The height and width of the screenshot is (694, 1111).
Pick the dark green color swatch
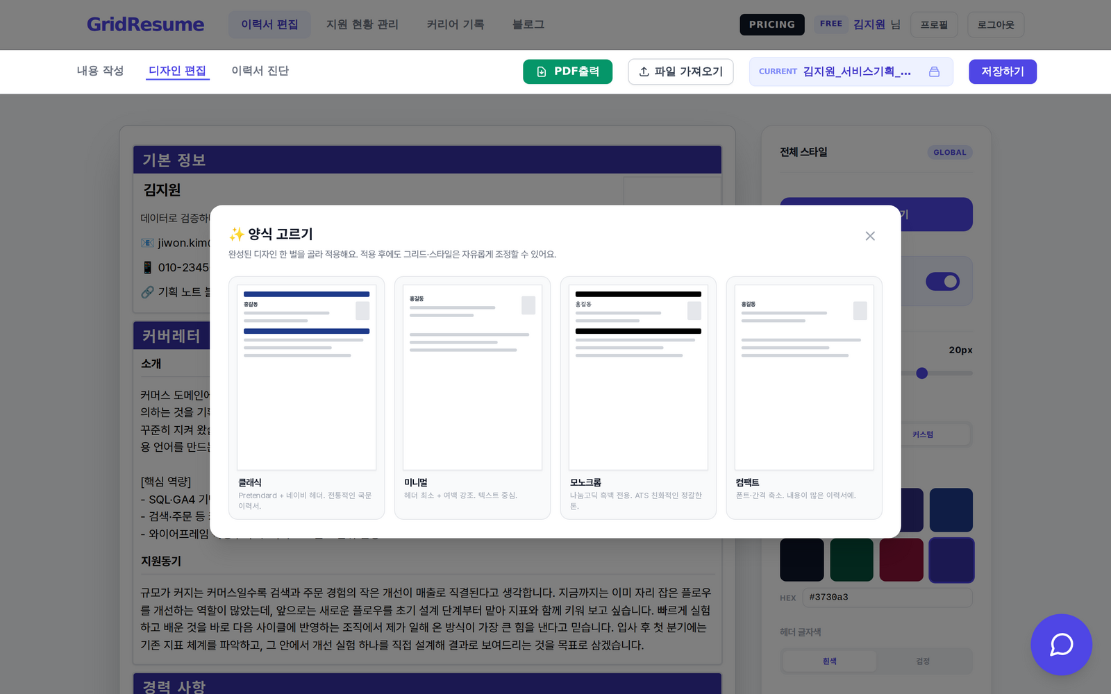coord(851,560)
